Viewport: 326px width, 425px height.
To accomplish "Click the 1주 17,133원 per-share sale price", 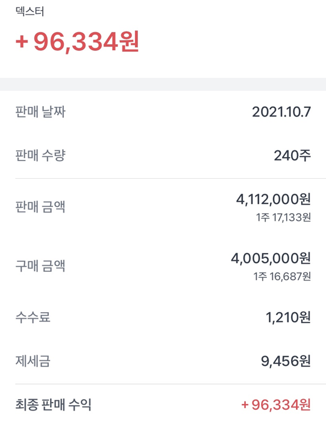I will (283, 217).
